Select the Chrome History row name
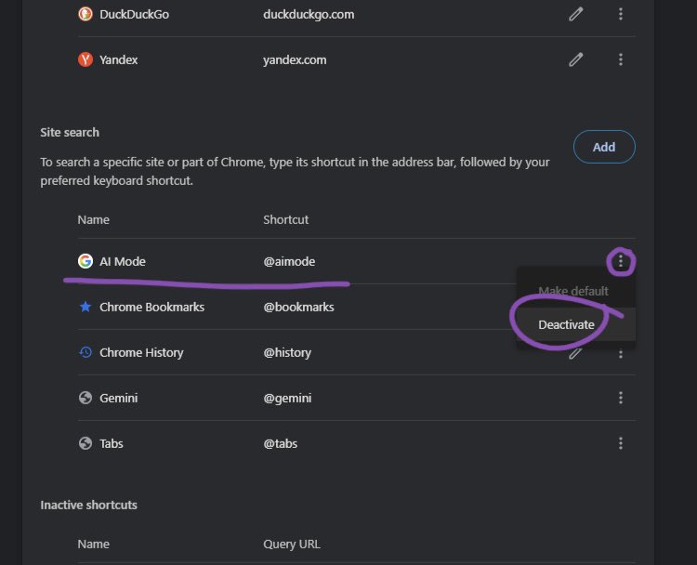Screen dimensions: 697x565 coord(141,352)
